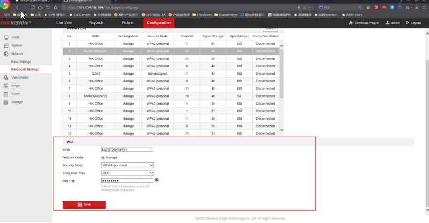The image size is (429, 223).
Task: Click the System icon in sidebar
Action: point(6,45)
